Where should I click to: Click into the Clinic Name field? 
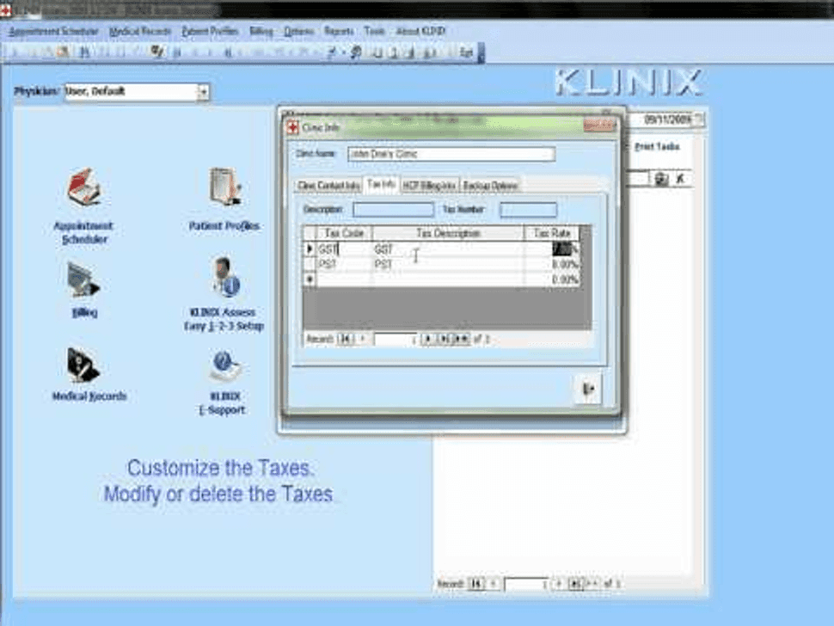(x=451, y=154)
